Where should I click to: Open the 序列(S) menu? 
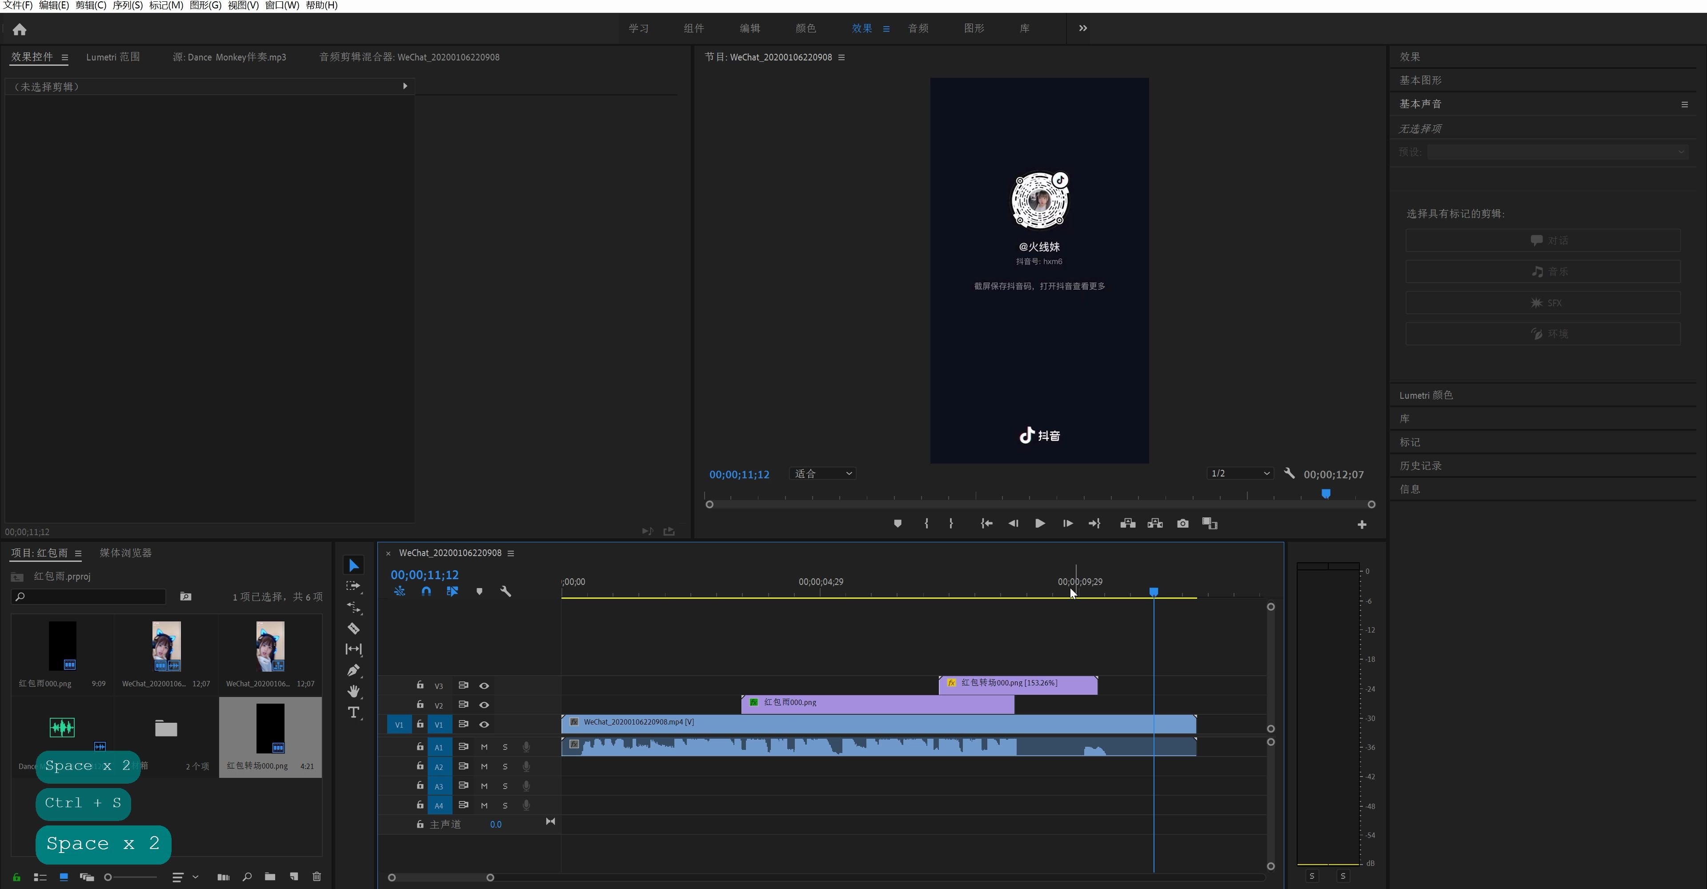pos(127,5)
